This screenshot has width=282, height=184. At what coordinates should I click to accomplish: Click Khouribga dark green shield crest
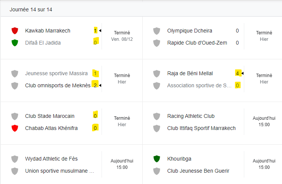157,159
